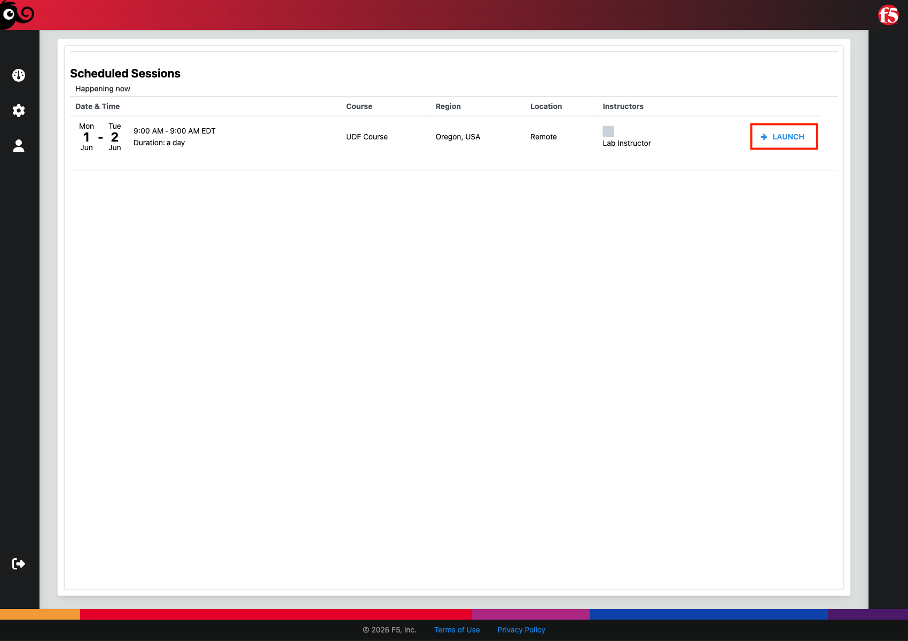The image size is (908, 641).
Task: Open the dashboard gauge icon in sidebar
Action: pos(19,75)
